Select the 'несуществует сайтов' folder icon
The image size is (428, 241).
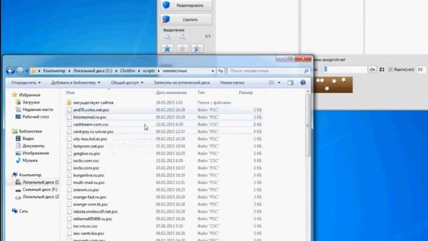click(x=69, y=102)
